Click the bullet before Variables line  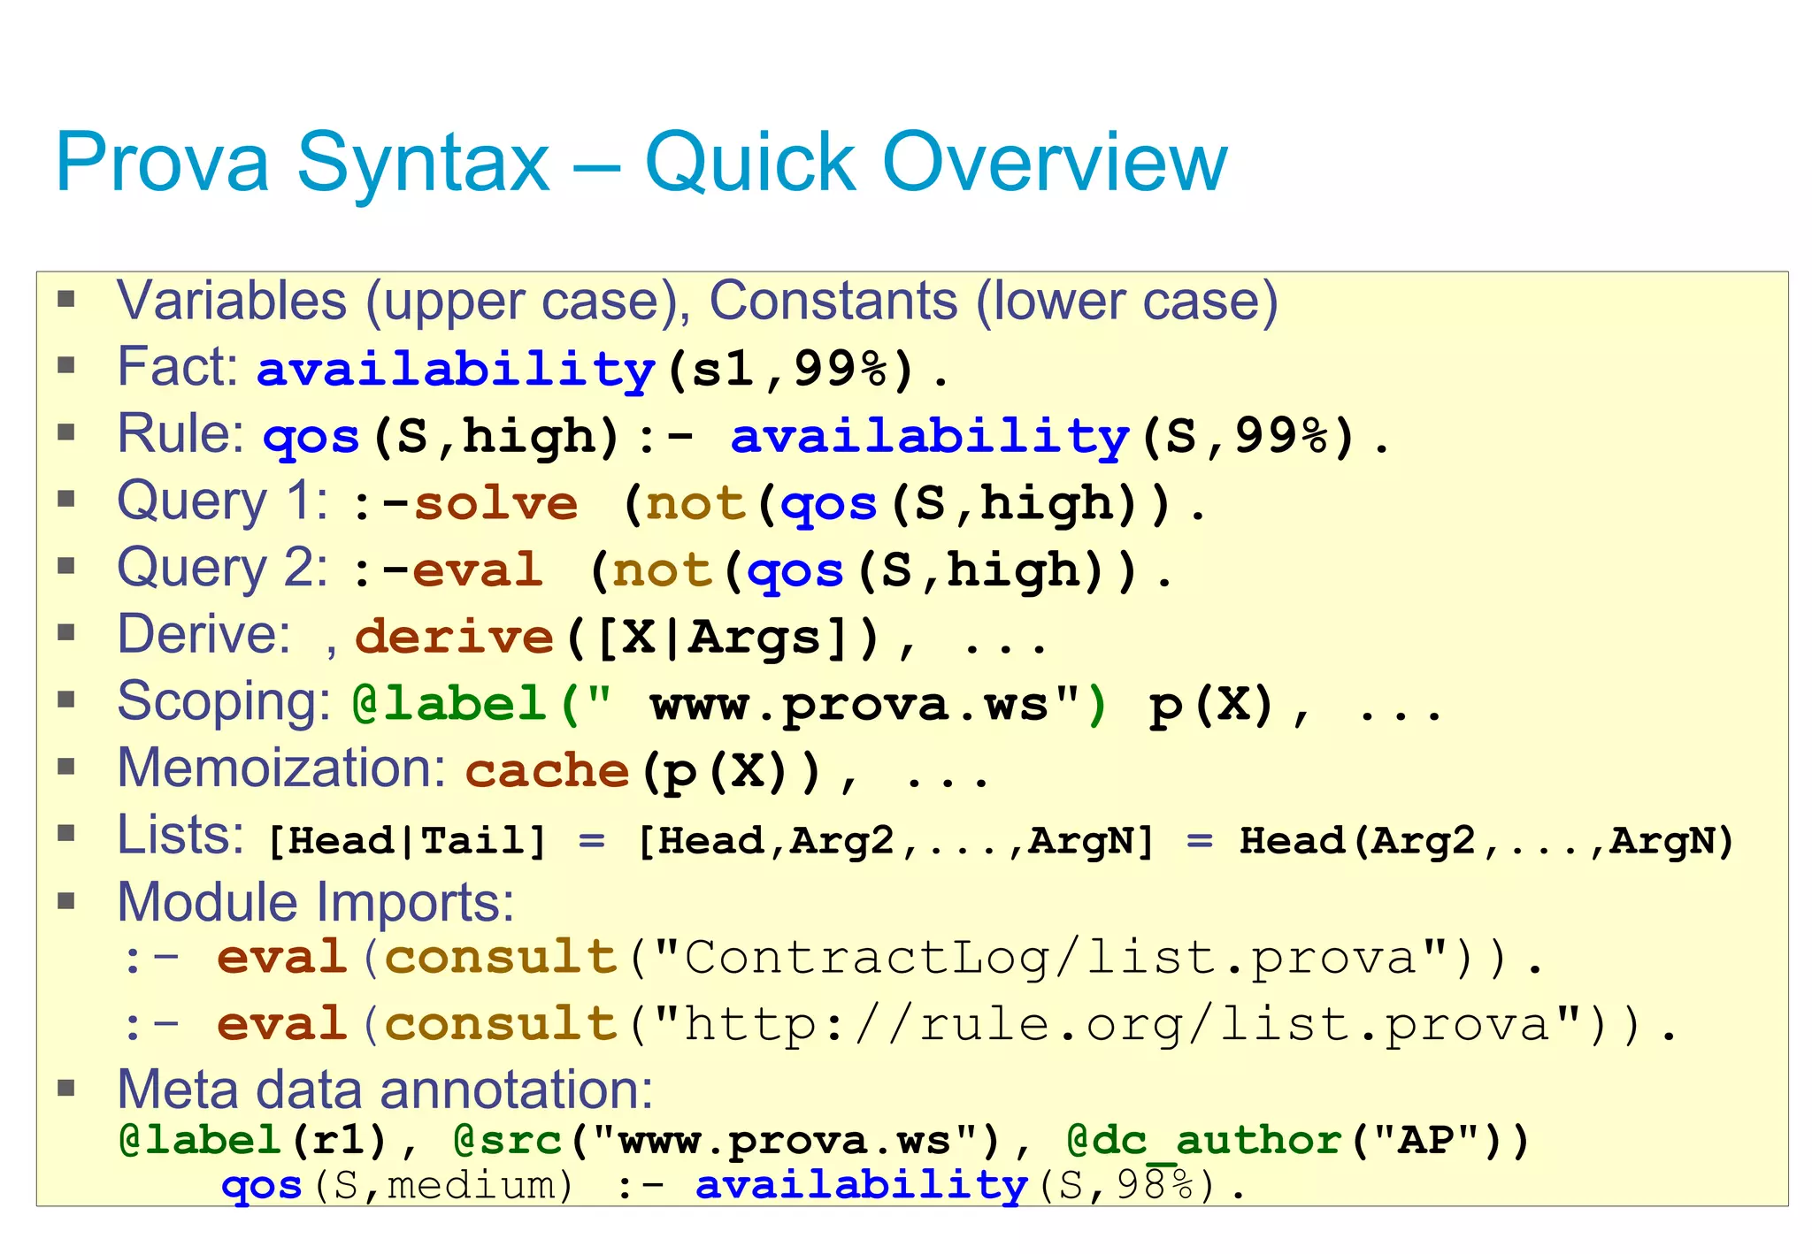coord(66,299)
